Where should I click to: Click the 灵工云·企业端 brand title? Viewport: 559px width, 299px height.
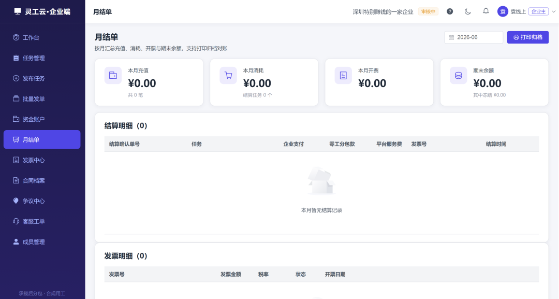pyautogui.click(x=48, y=11)
